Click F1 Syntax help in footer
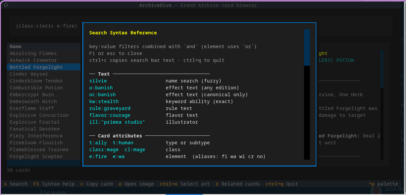The height and width of the screenshot is (195, 406). [54, 184]
